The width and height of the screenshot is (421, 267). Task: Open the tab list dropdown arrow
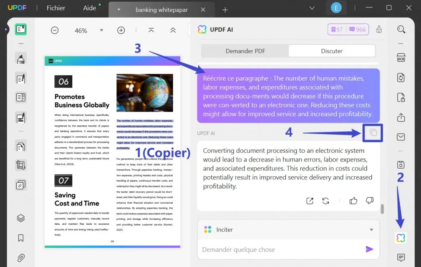119,10
